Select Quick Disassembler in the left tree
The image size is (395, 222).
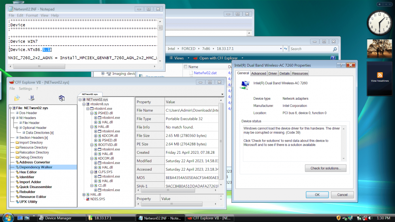(x=36, y=187)
